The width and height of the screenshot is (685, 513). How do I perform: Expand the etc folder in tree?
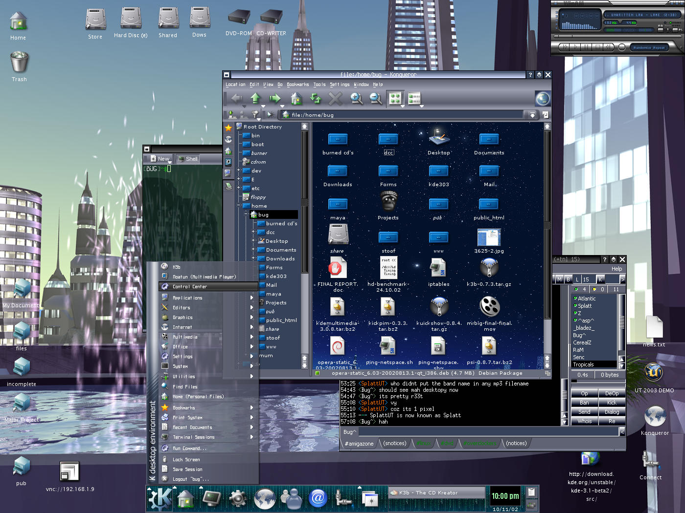point(239,188)
